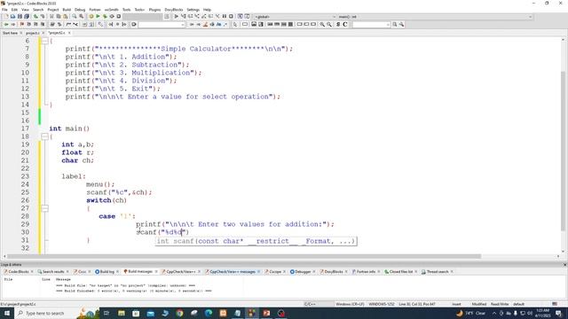This screenshot has width=568, height=319.
Task: Open the Debug menu
Action: coord(80,10)
